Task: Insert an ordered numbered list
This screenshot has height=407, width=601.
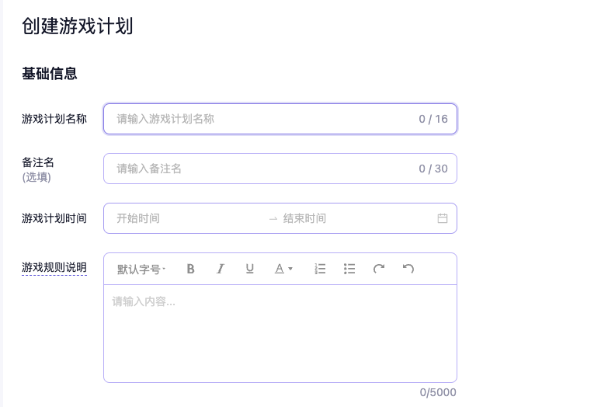Action: click(320, 269)
